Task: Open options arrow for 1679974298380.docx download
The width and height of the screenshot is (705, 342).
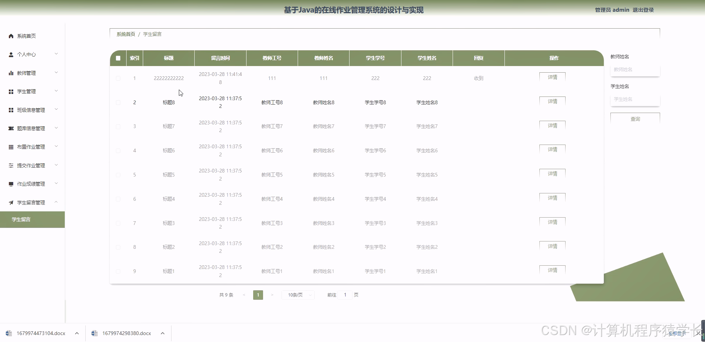Action: (x=163, y=333)
